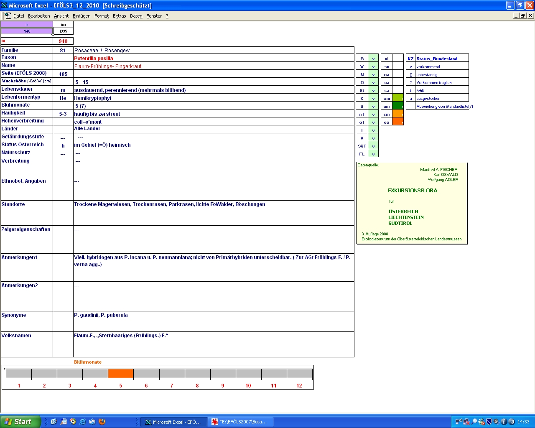Open the Format menu
Image resolution: width=535 pixels, height=428 pixels.
click(x=102, y=16)
